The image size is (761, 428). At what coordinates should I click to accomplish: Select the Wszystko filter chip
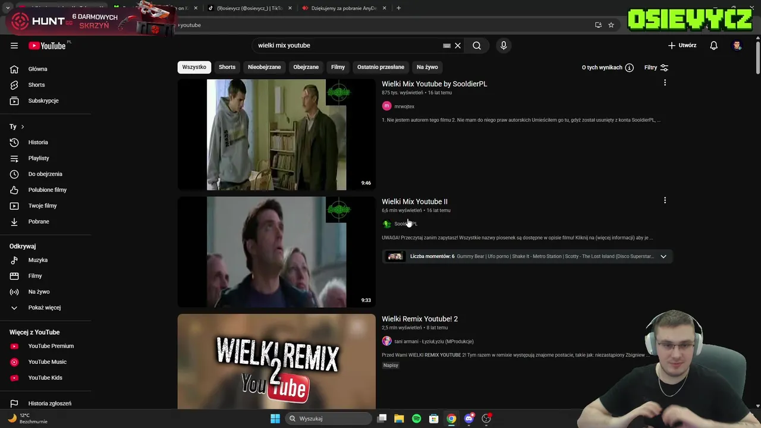194,67
